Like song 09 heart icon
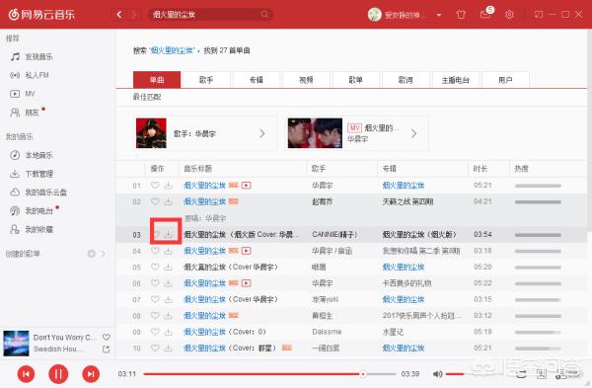 coord(155,332)
